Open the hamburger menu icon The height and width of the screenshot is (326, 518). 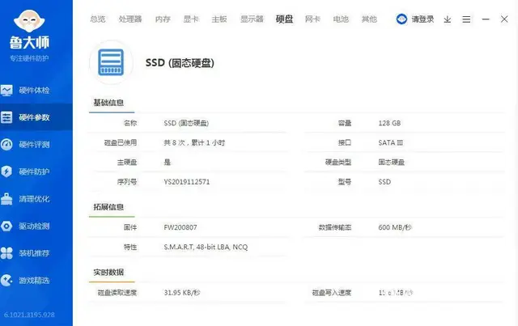point(466,19)
